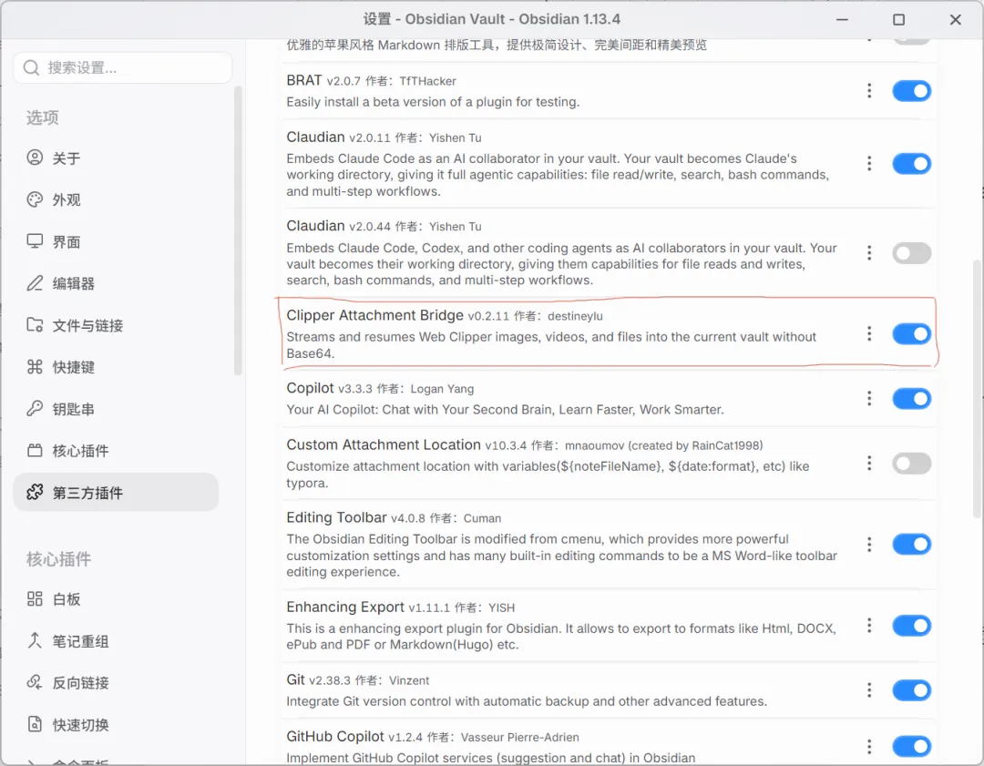This screenshot has width=984, height=766.
Task: Open more options for Copilot
Action: coord(869,398)
